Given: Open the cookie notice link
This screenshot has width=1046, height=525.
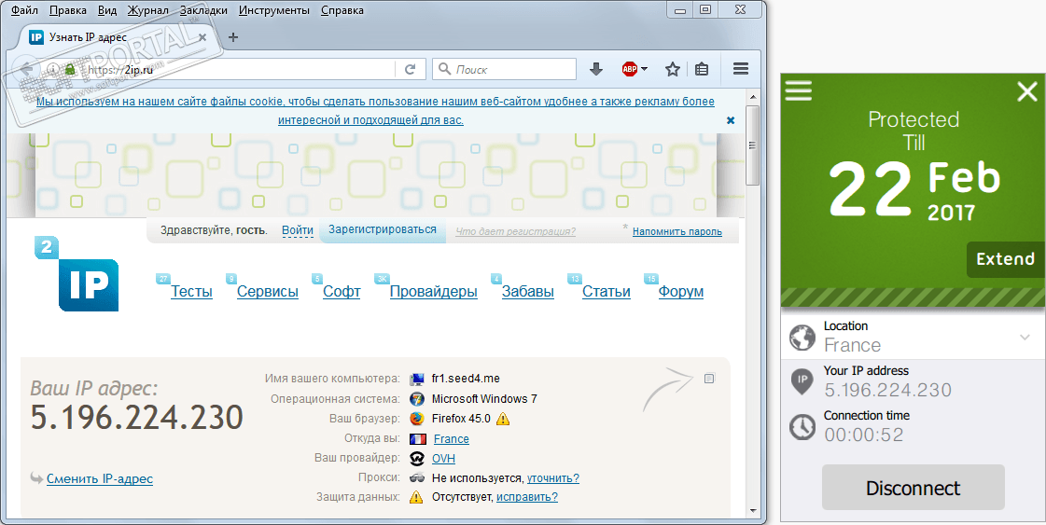Looking at the screenshot, I should [375, 111].
